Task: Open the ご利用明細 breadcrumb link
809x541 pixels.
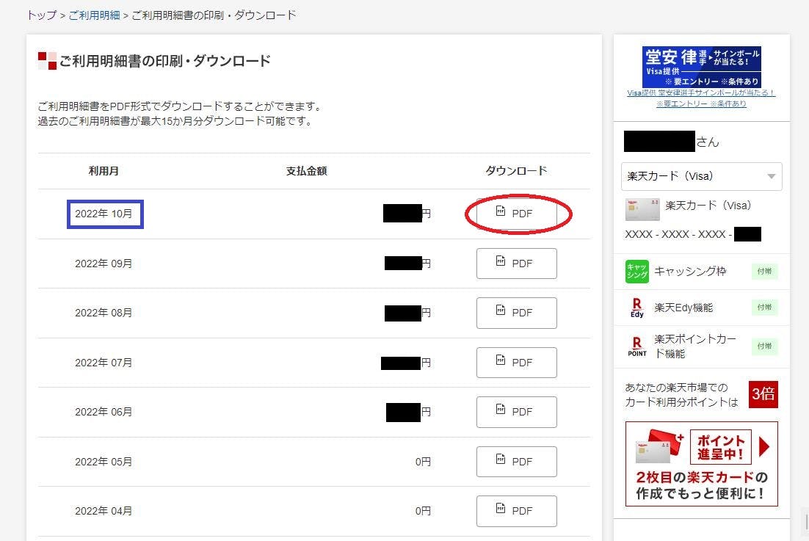Action: point(94,15)
